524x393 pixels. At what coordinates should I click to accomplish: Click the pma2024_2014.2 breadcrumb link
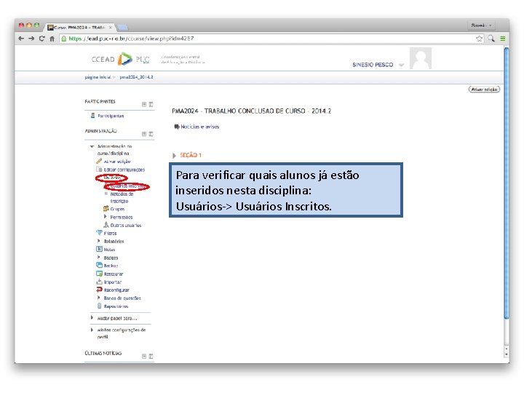click(x=136, y=77)
